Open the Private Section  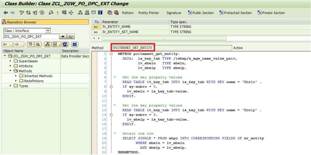pyautogui.click(x=271, y=13)
